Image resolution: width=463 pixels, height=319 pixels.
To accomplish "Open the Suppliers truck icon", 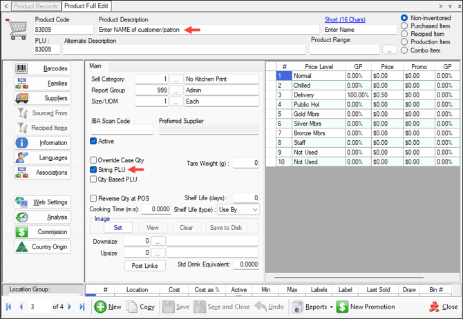I will (21, 98).
